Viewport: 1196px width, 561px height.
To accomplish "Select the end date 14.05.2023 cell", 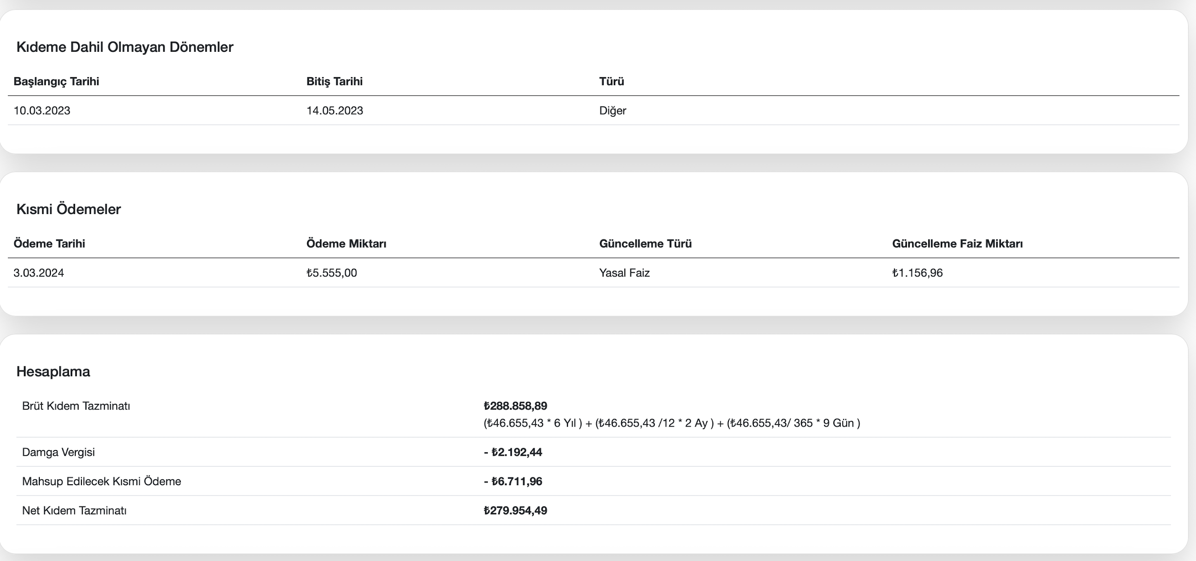I will coord(334,110).
